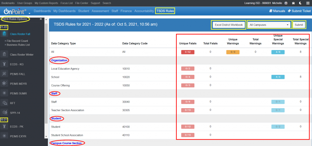Image resolution: width=312 pixels, height=146 pixels.
Task: Click the bug report icon
Action: tap(293, 3)
